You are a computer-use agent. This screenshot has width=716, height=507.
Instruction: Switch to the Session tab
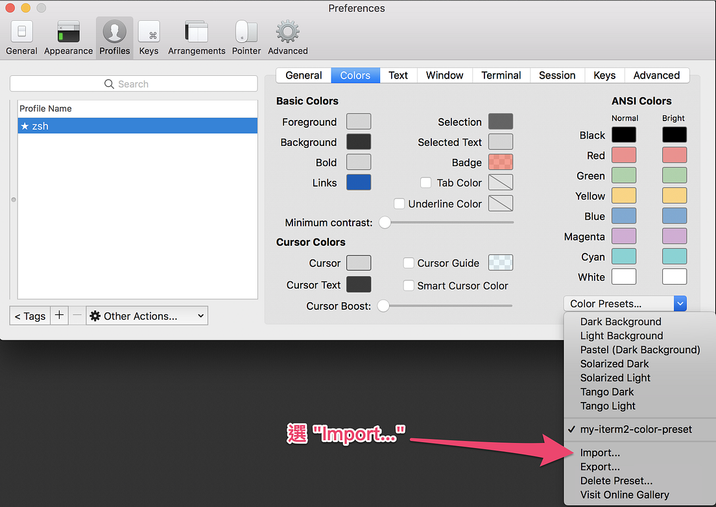click(x=557, y=75)
